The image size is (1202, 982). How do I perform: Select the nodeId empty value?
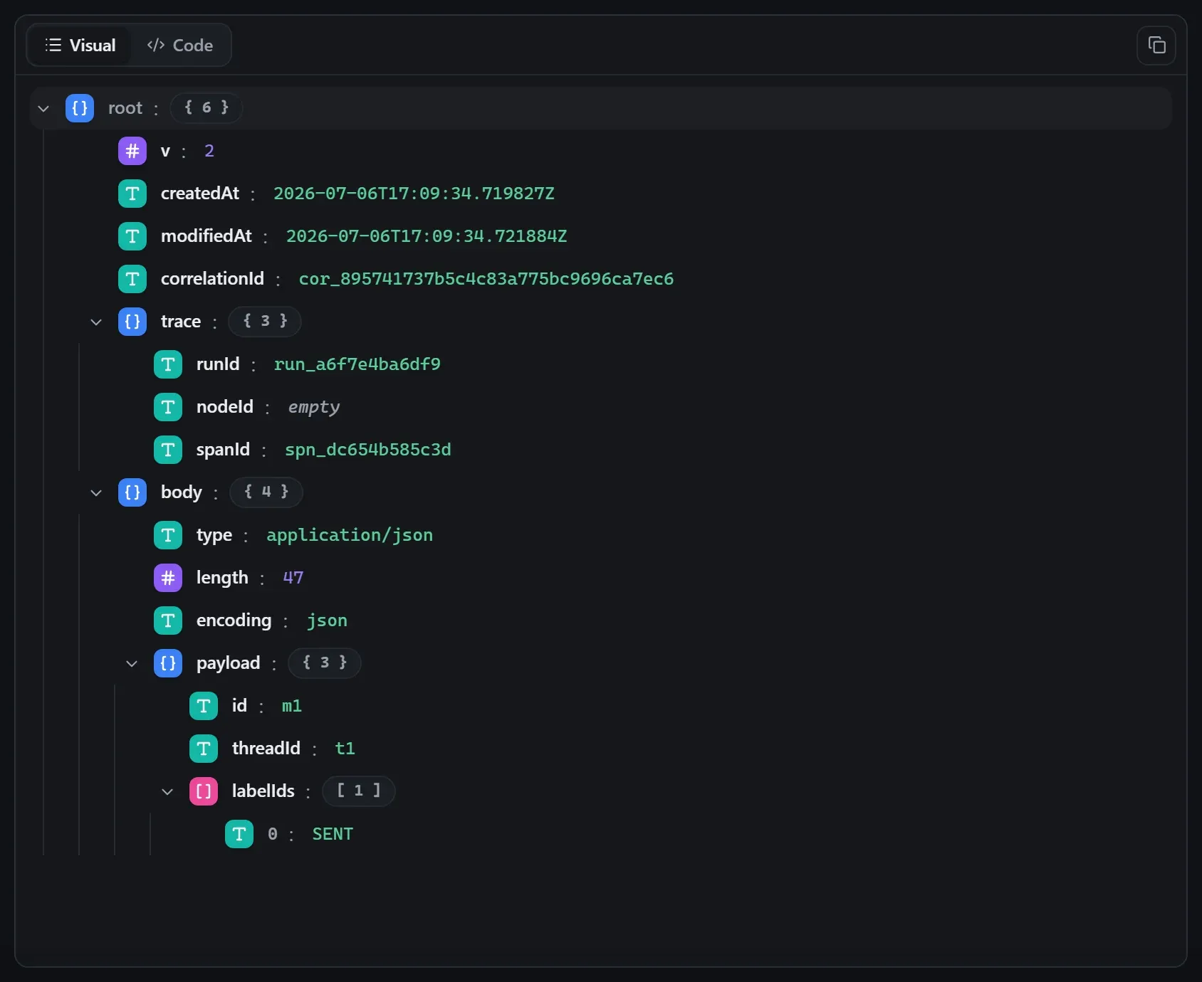pyautogui.click(x=314, y=407)
